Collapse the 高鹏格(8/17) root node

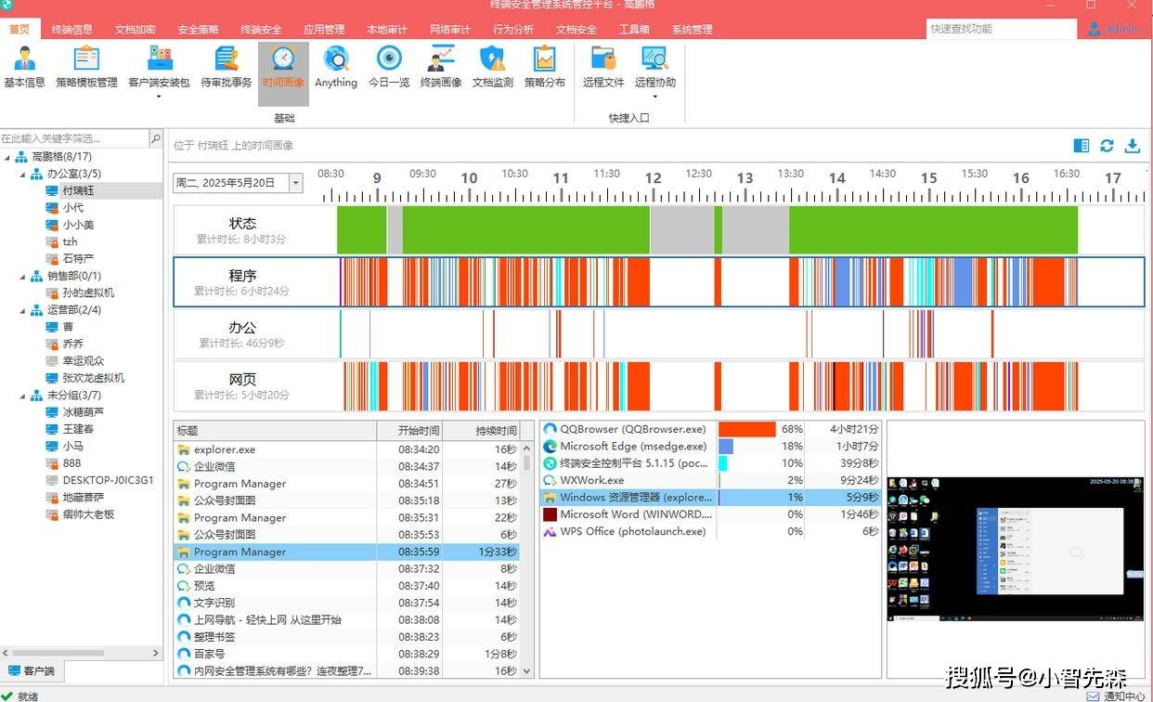pyautogui.click(x=7, y=157)
